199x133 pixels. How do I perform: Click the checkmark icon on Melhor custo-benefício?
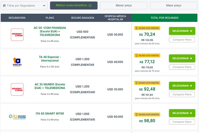click(90, 5)
